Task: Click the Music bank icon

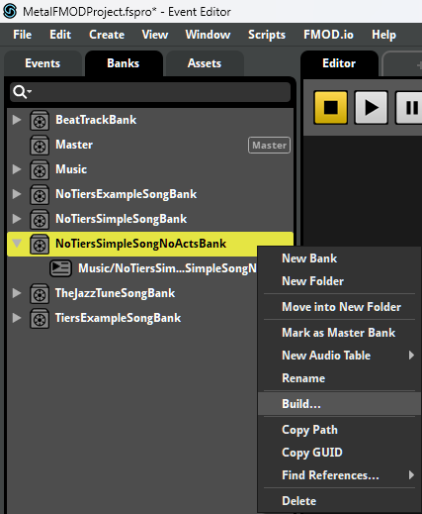Action: click(40, 170)
